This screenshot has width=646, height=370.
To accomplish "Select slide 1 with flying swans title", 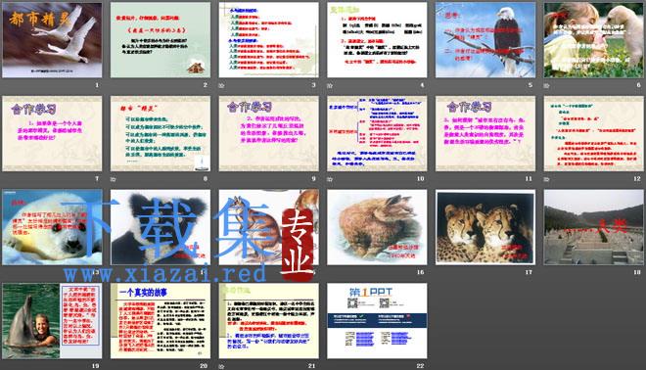I will (52, 40).
